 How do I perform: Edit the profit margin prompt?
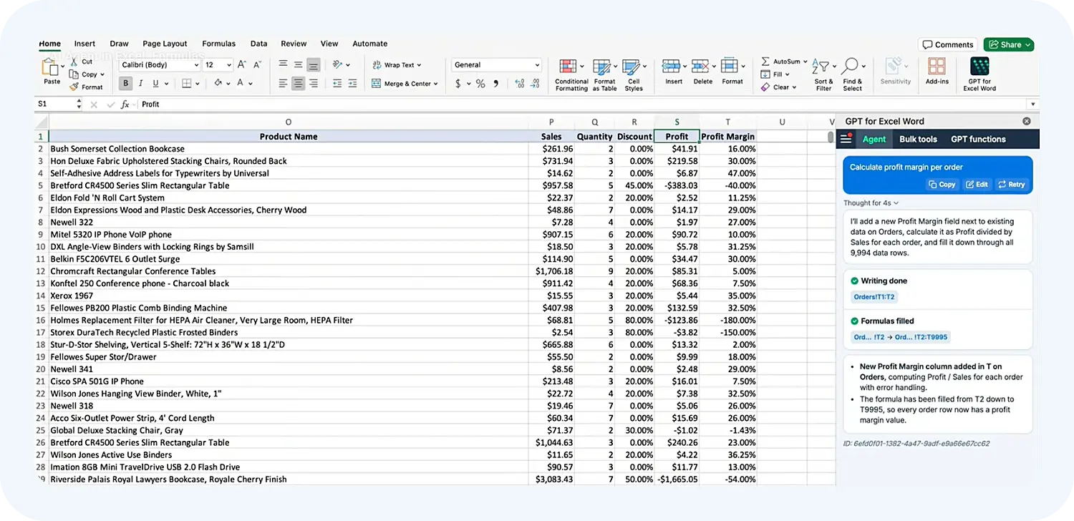[977, 185]
